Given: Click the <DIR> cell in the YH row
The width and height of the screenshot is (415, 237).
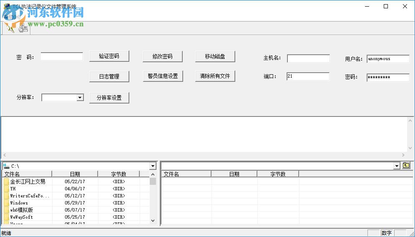Looking at the screenshot, I should point(118,189).
